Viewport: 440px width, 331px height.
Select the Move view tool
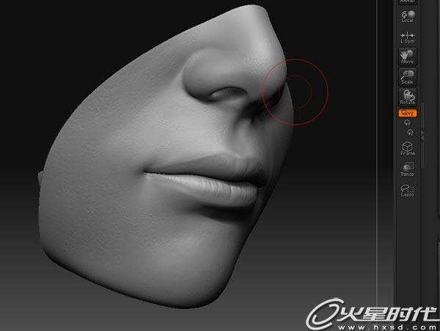point(408,56)
